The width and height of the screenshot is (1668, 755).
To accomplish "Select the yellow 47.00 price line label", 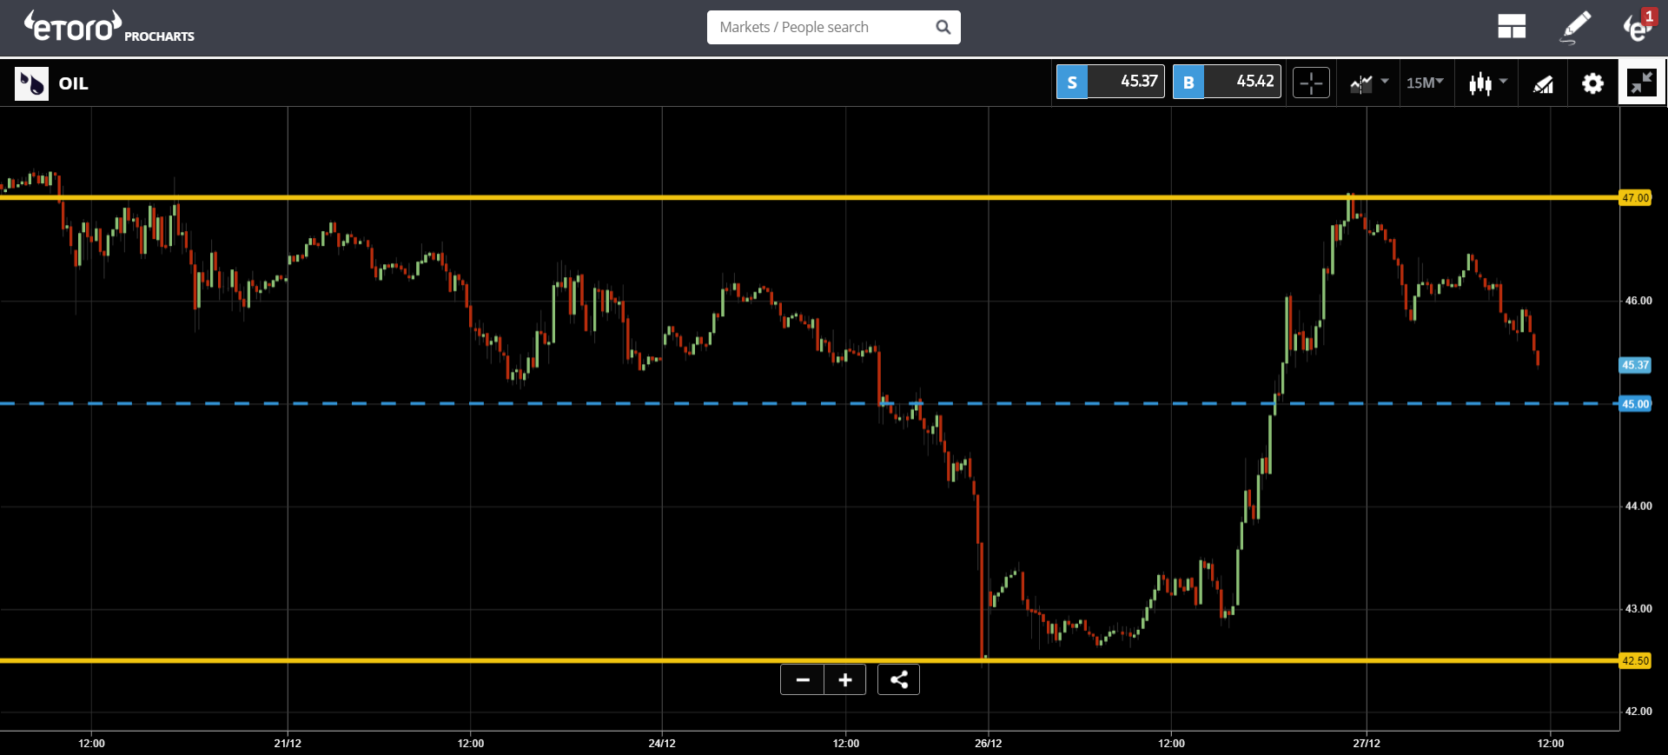I will 1635,198.
